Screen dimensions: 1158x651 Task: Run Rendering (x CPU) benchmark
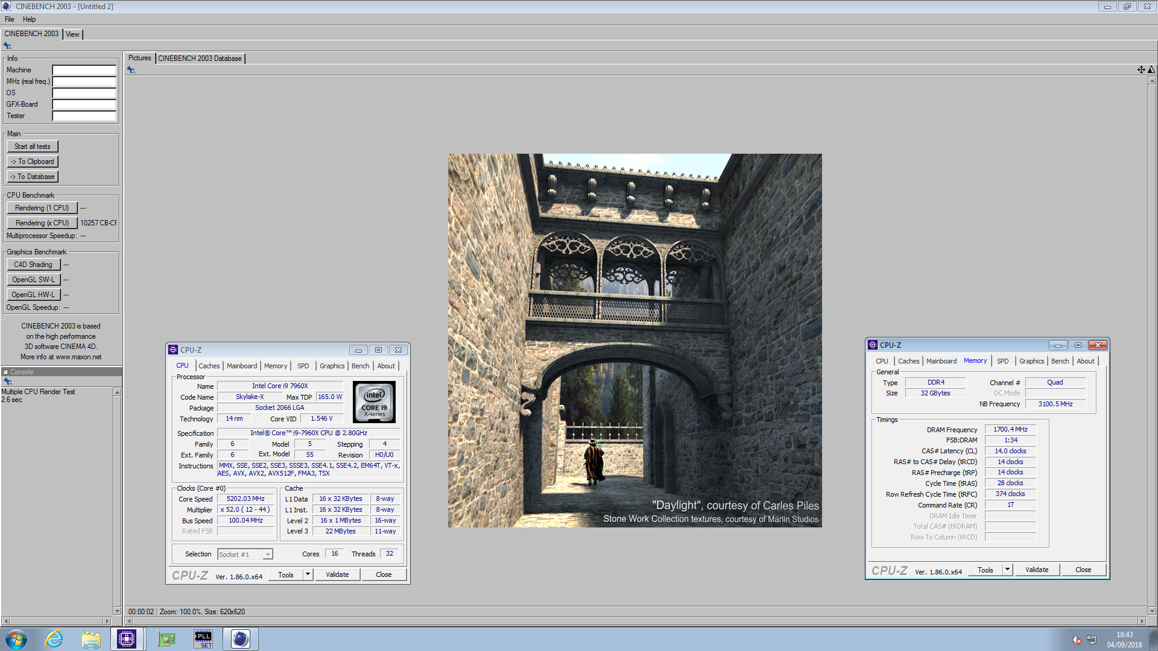[42, 223]
